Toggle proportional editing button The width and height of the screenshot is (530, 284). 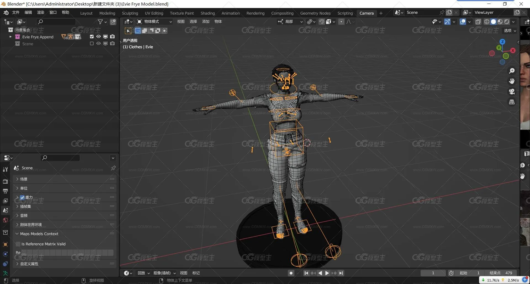tap(341, 22)
